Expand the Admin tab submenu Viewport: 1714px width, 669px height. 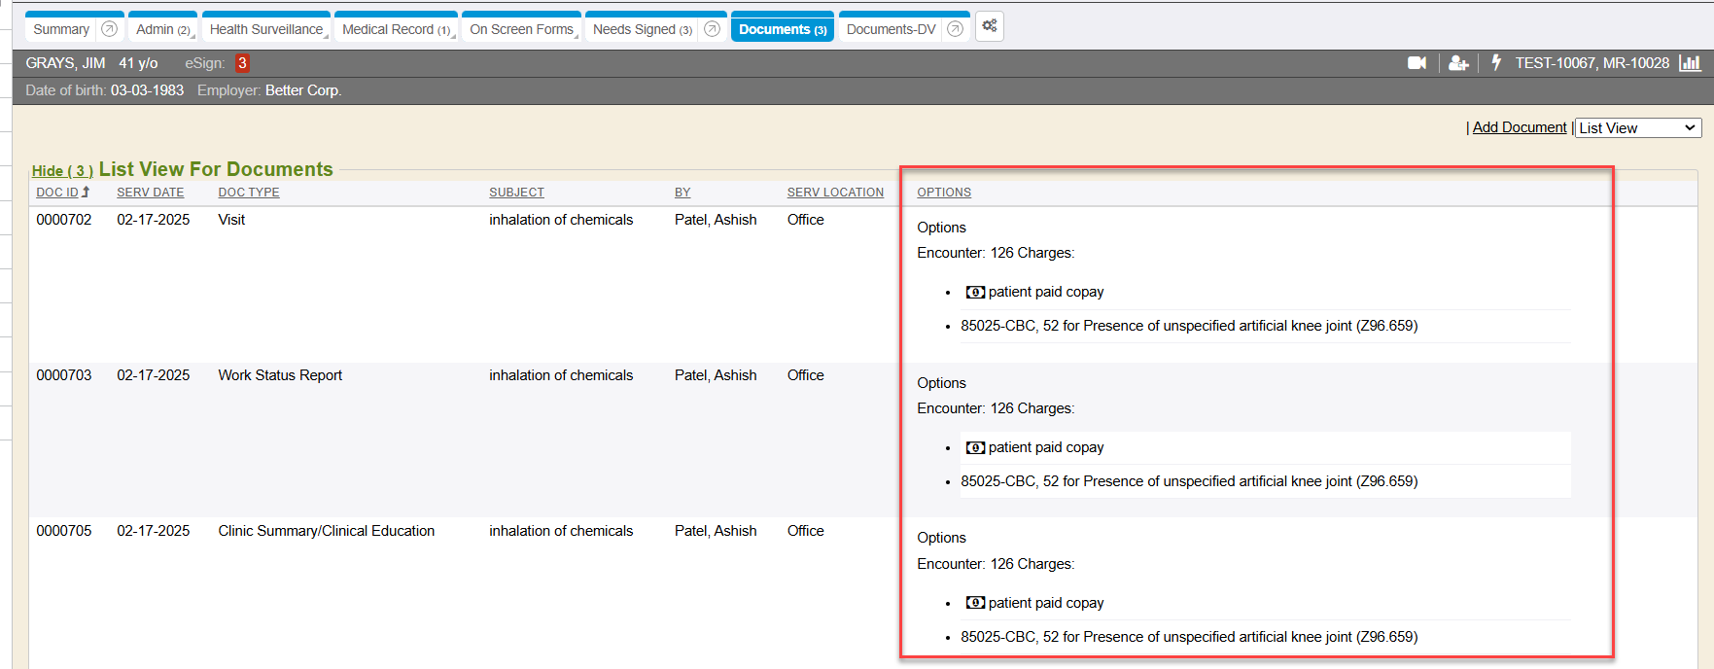click(x=162, y=30)
